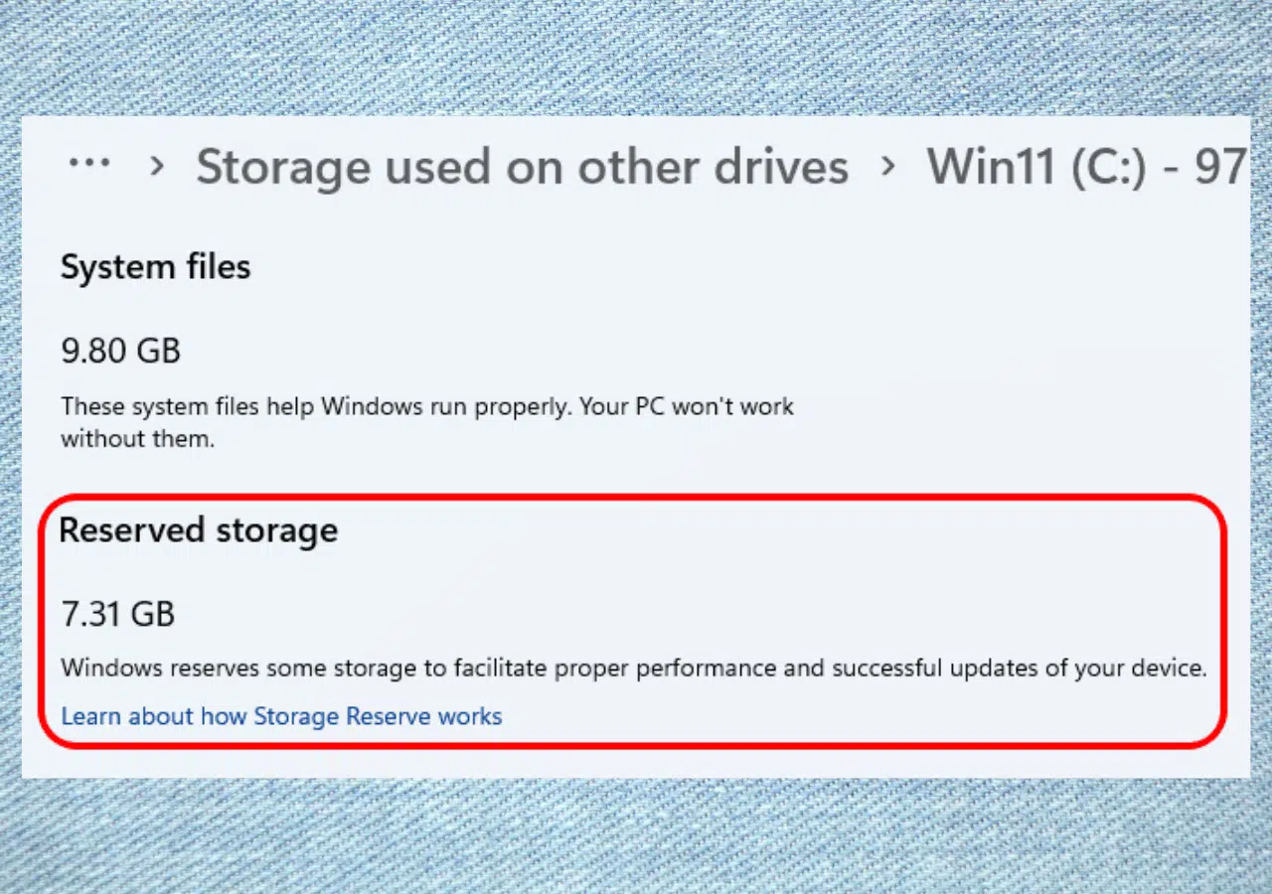Collapse the Reserved storage details

[198, 529]
